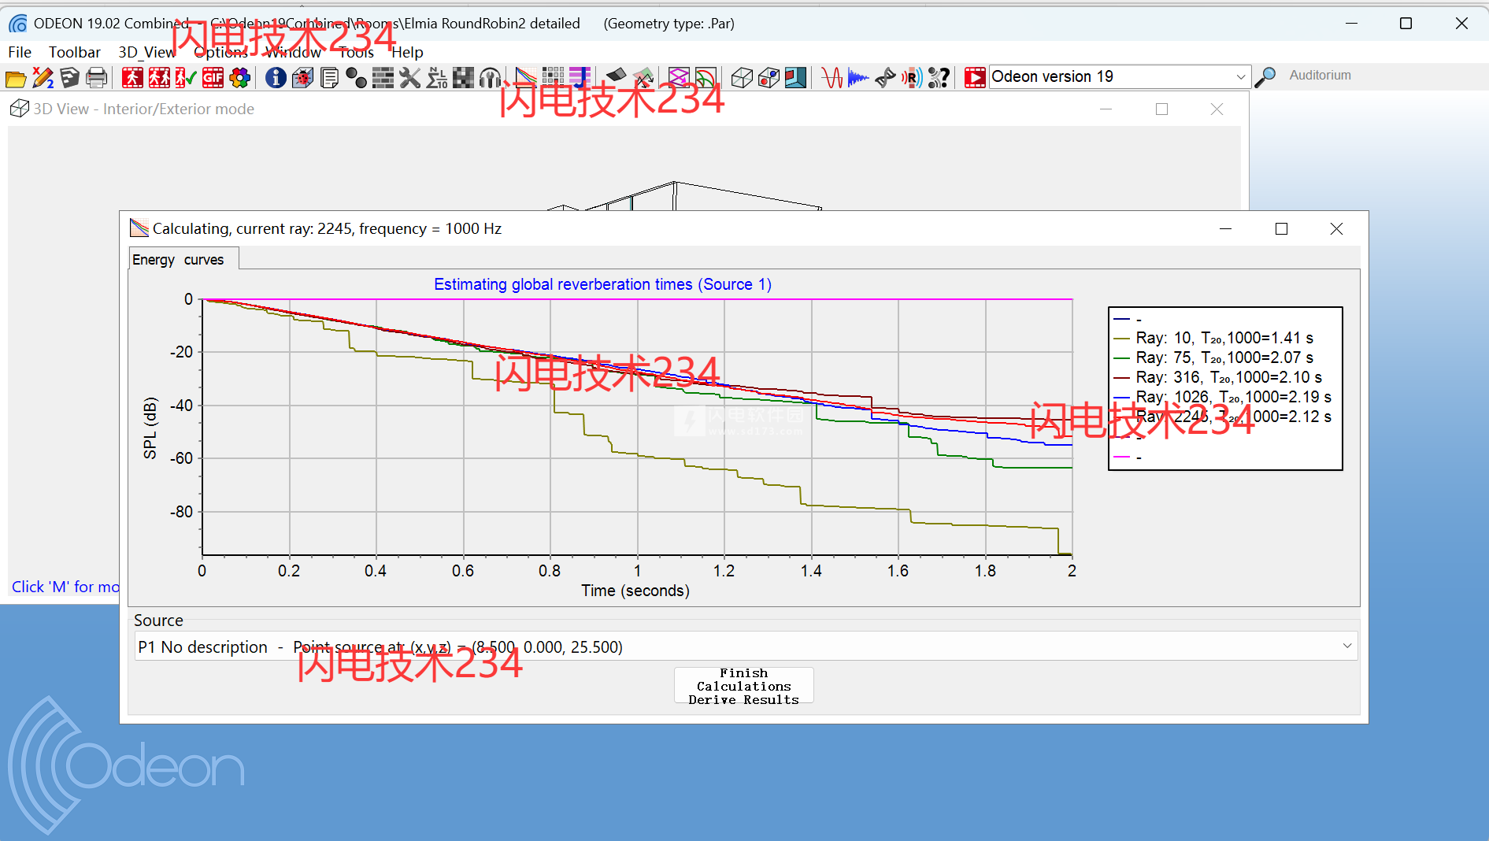Expand the Odeon version 19 dropdown
Viewport: 1489px width, 841px height.
pyautogui.click(x=1240, y=77)
